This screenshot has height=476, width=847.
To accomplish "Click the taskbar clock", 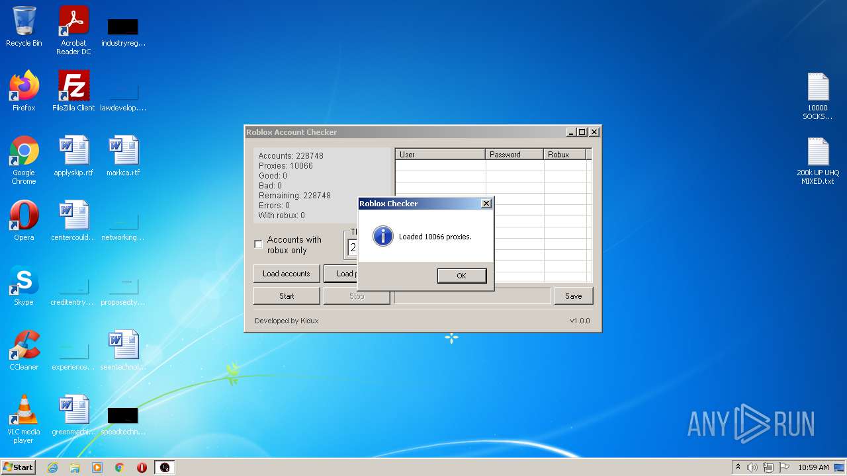I will pos(813,467).
